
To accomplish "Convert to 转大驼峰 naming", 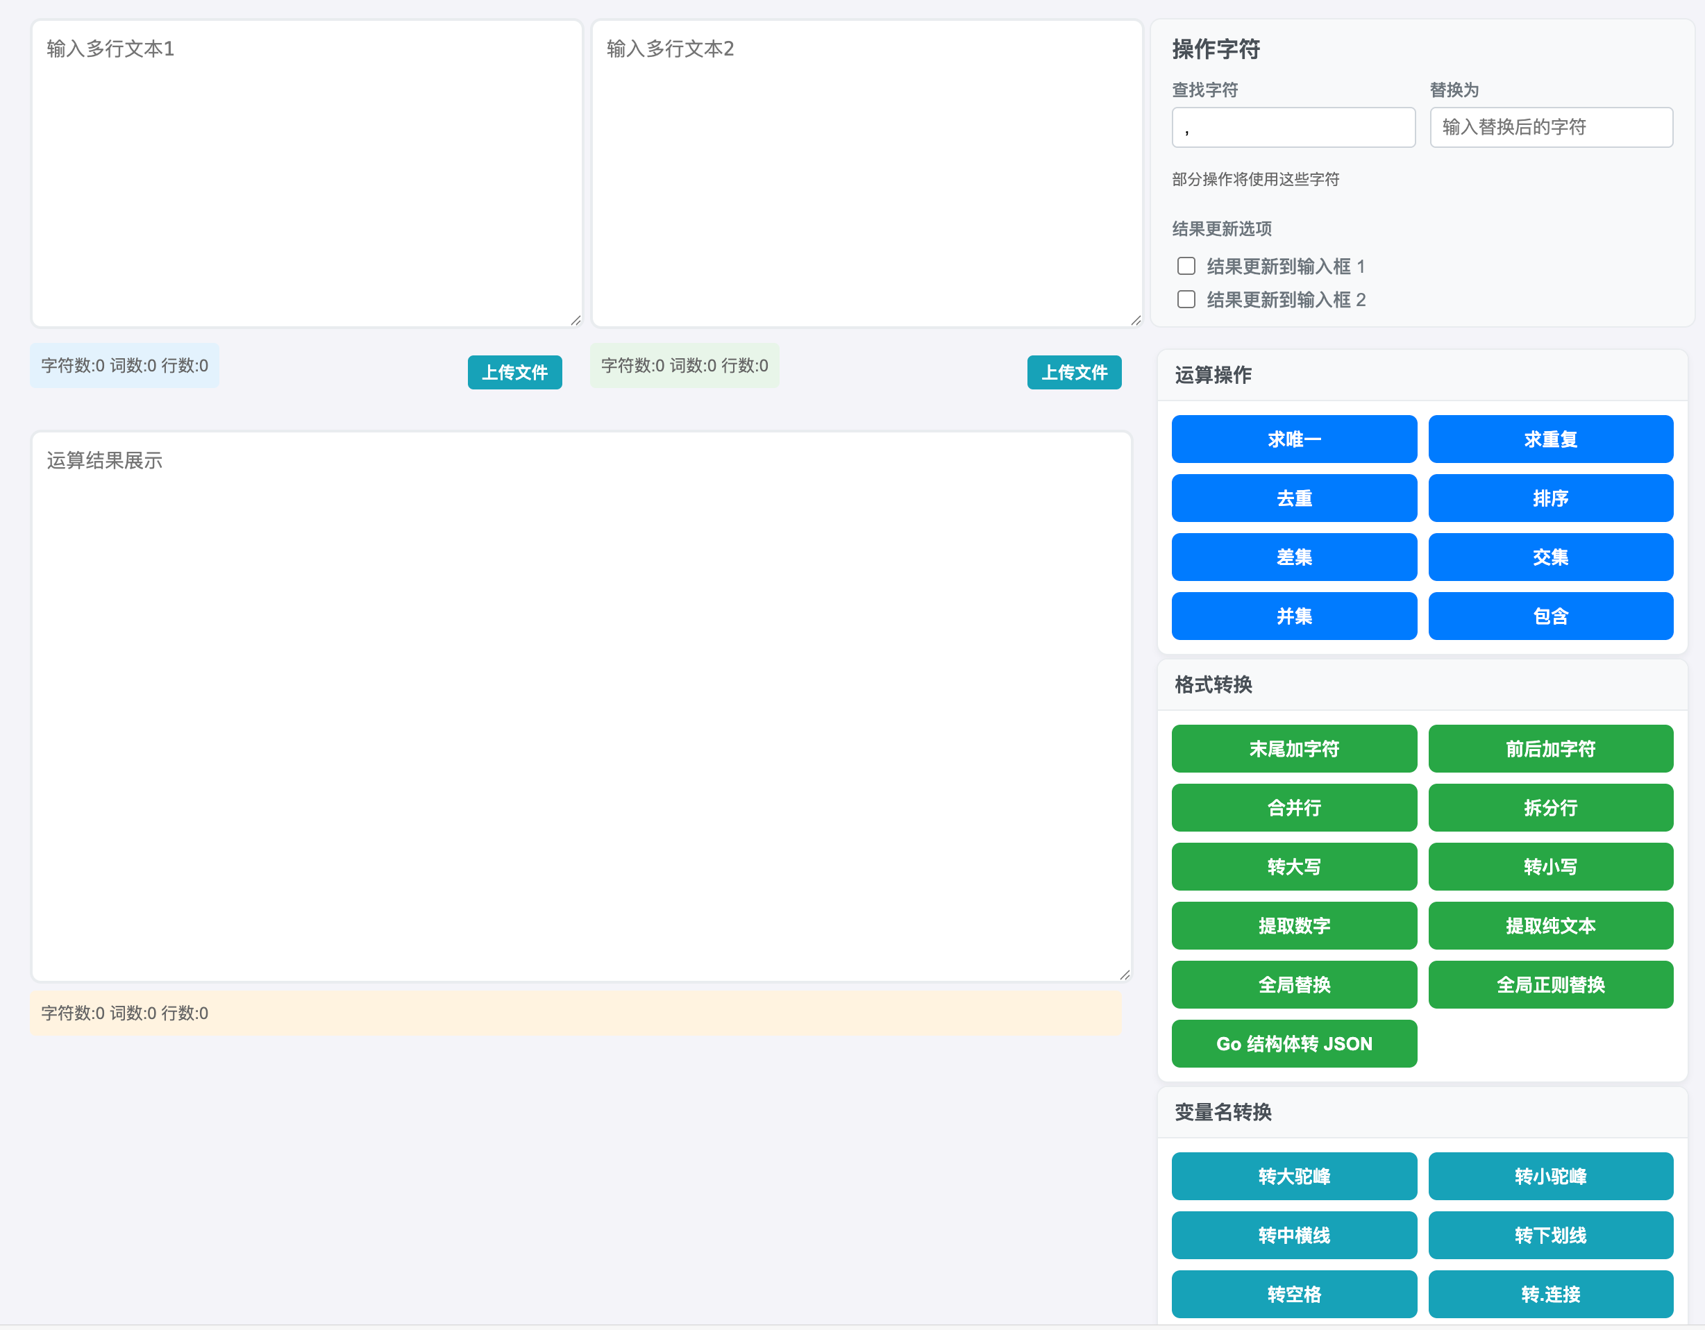I will pos(1293,1176).
